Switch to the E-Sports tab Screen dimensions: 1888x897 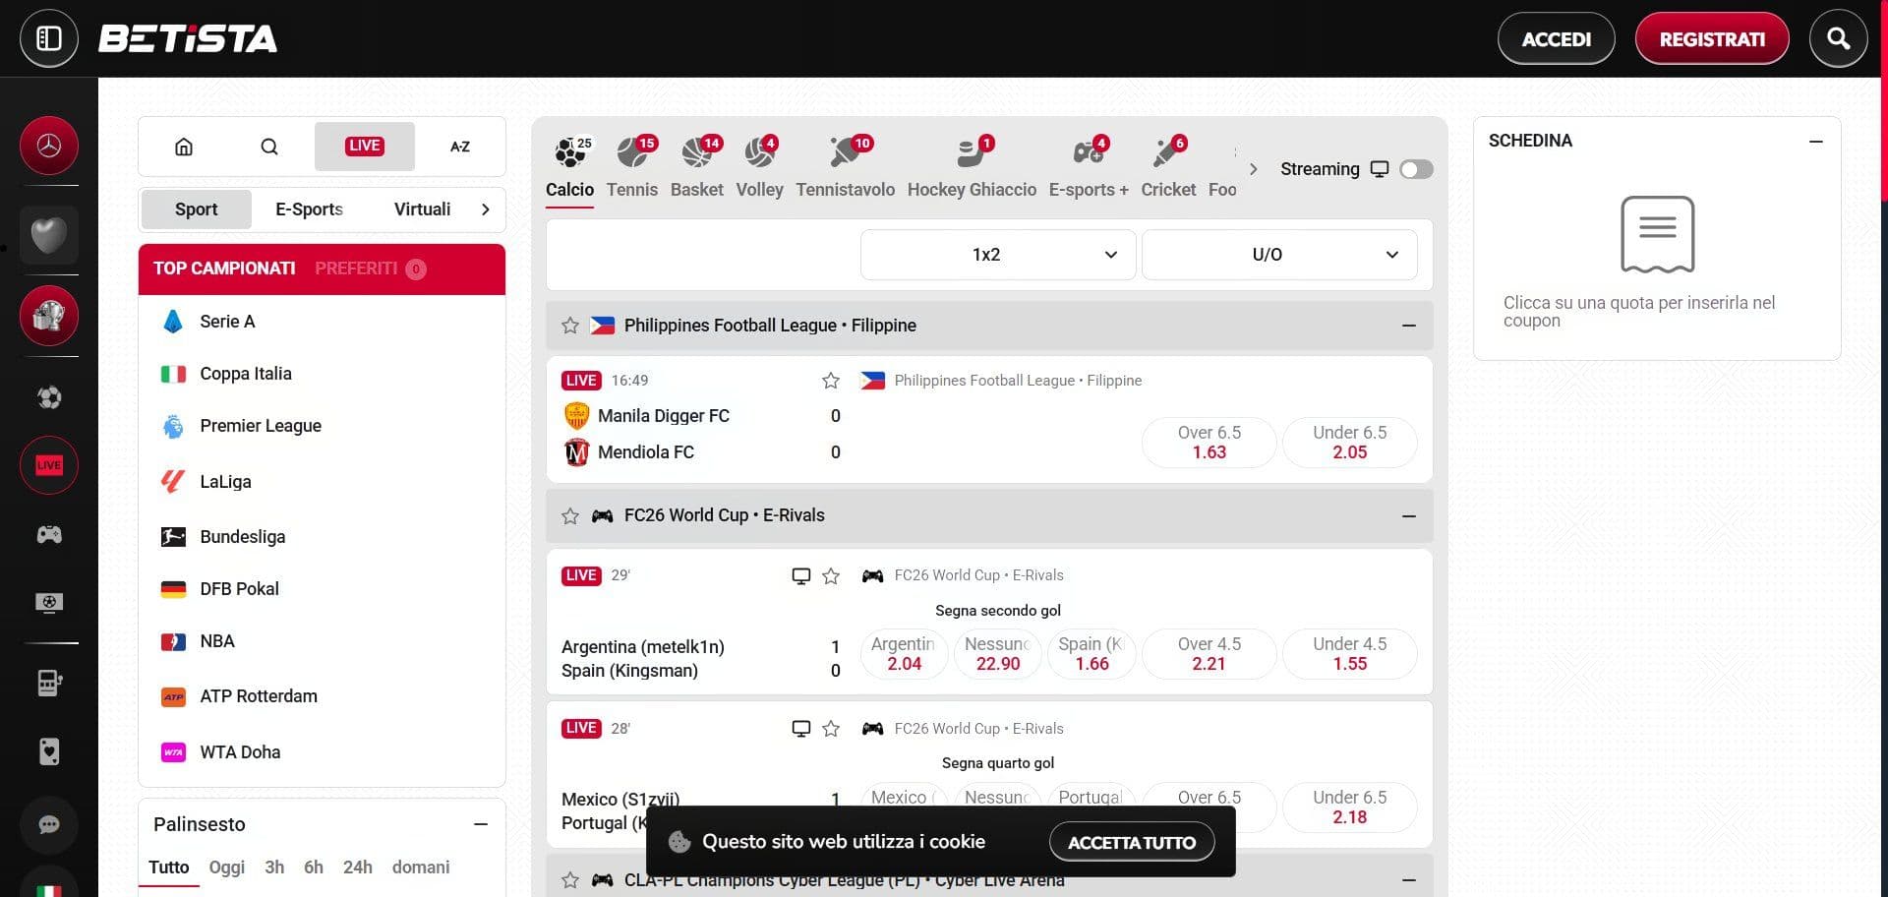(308, 209)
